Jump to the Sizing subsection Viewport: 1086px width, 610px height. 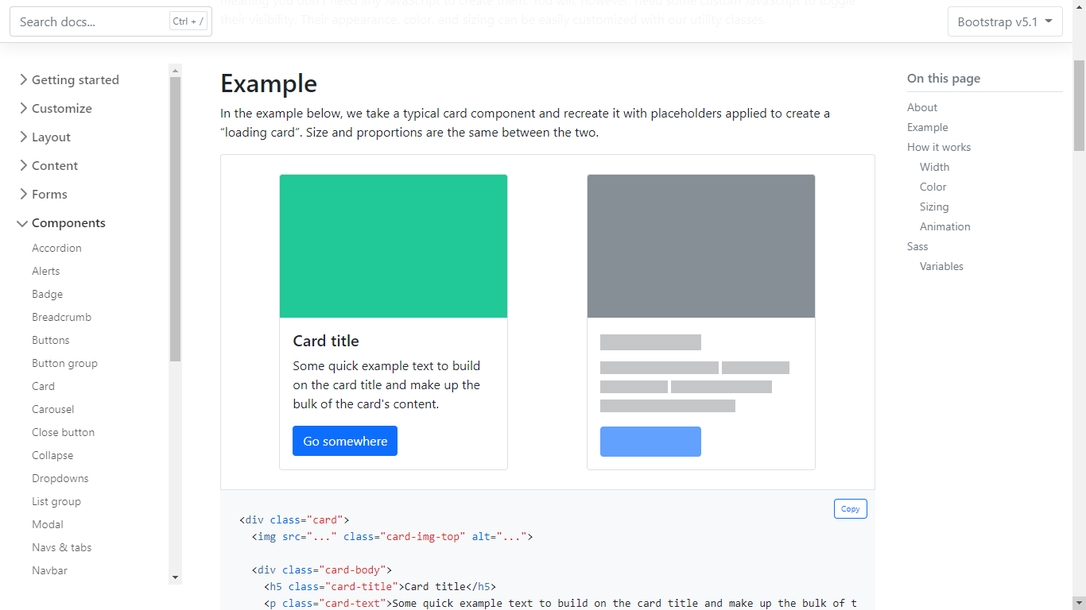tap(934, 207)
